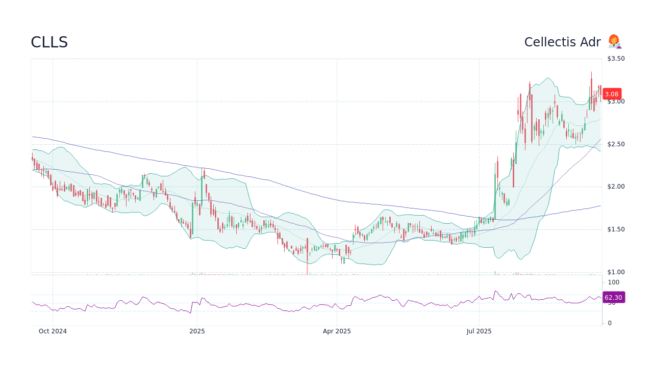Click the person emoji next to Cellectis Adr
This screenshot has width=653, height=367.
(614, 42)
